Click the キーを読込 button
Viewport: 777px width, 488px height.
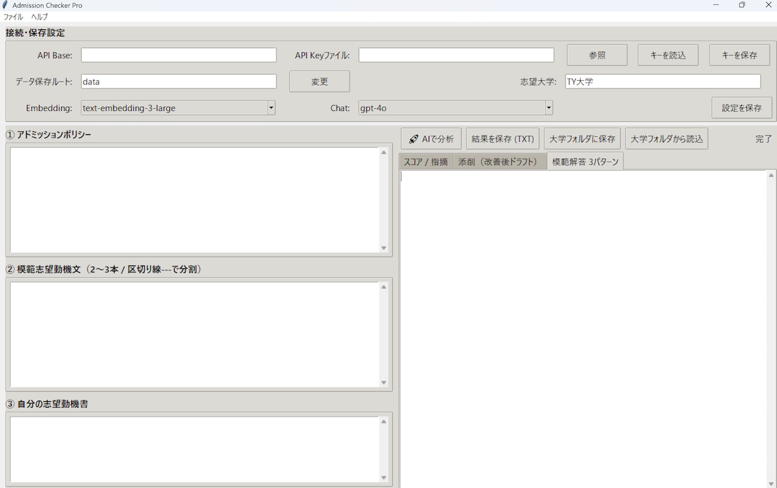coord(668,55)
